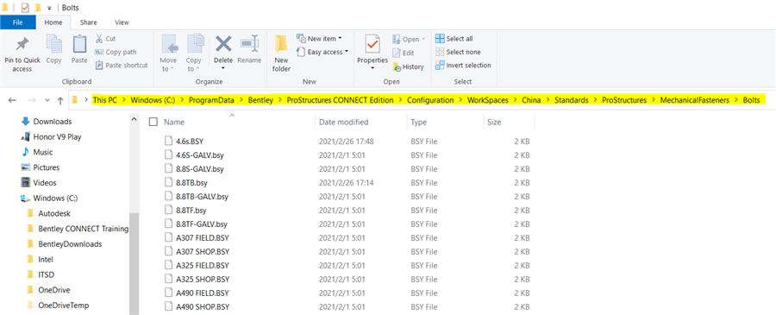Open Quick Access Toolbar customize arrow
This screenshot has height=315, width=776.
pos(49,8)
